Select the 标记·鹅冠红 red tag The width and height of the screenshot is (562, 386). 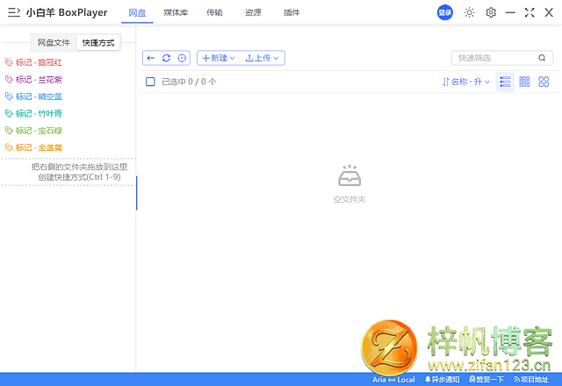coord(33,62)
